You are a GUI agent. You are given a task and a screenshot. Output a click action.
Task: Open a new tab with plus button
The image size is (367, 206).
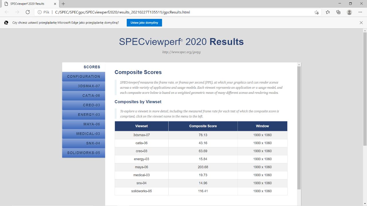click(x=63, y=4)
